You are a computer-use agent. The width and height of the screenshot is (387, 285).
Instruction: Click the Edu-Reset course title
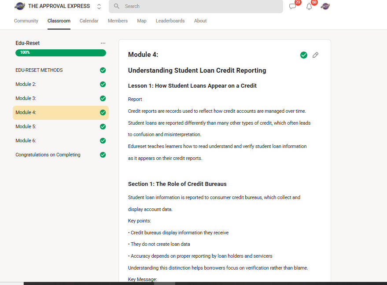tap(27, 43)
